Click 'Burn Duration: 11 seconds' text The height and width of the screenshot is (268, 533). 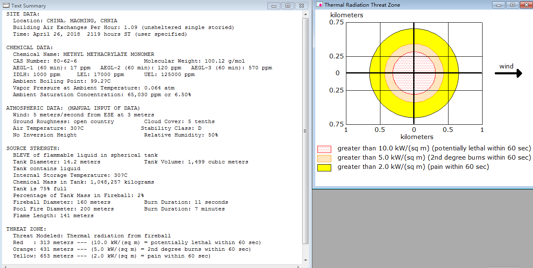[186, 202]
